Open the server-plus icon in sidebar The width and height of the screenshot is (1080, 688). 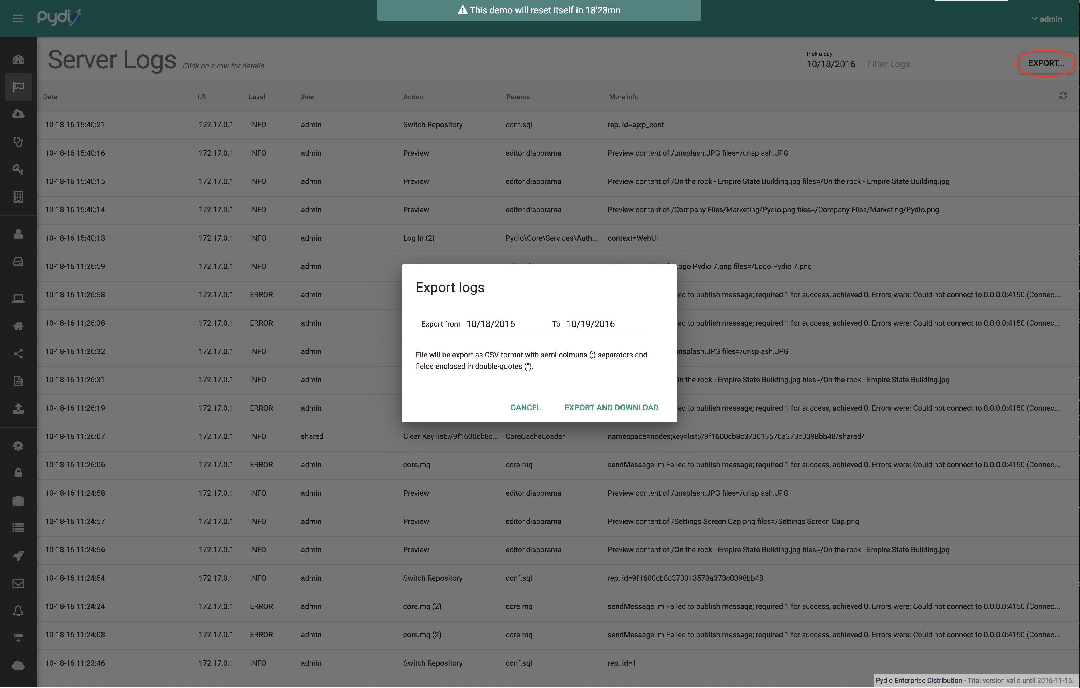(x=18, y=638)
